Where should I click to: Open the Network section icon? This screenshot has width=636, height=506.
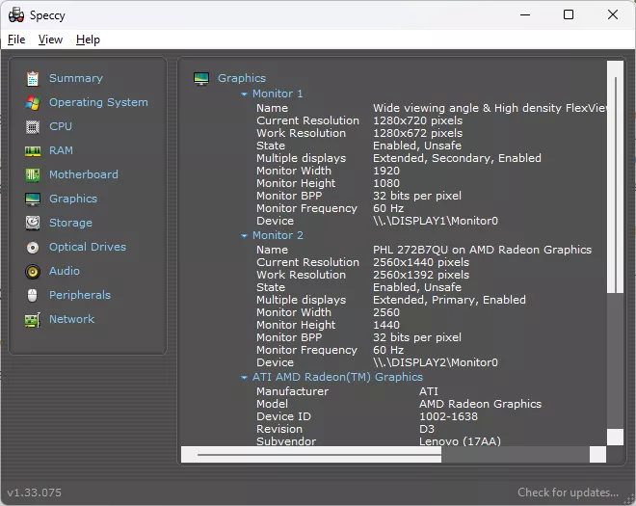tap(33, 320)
